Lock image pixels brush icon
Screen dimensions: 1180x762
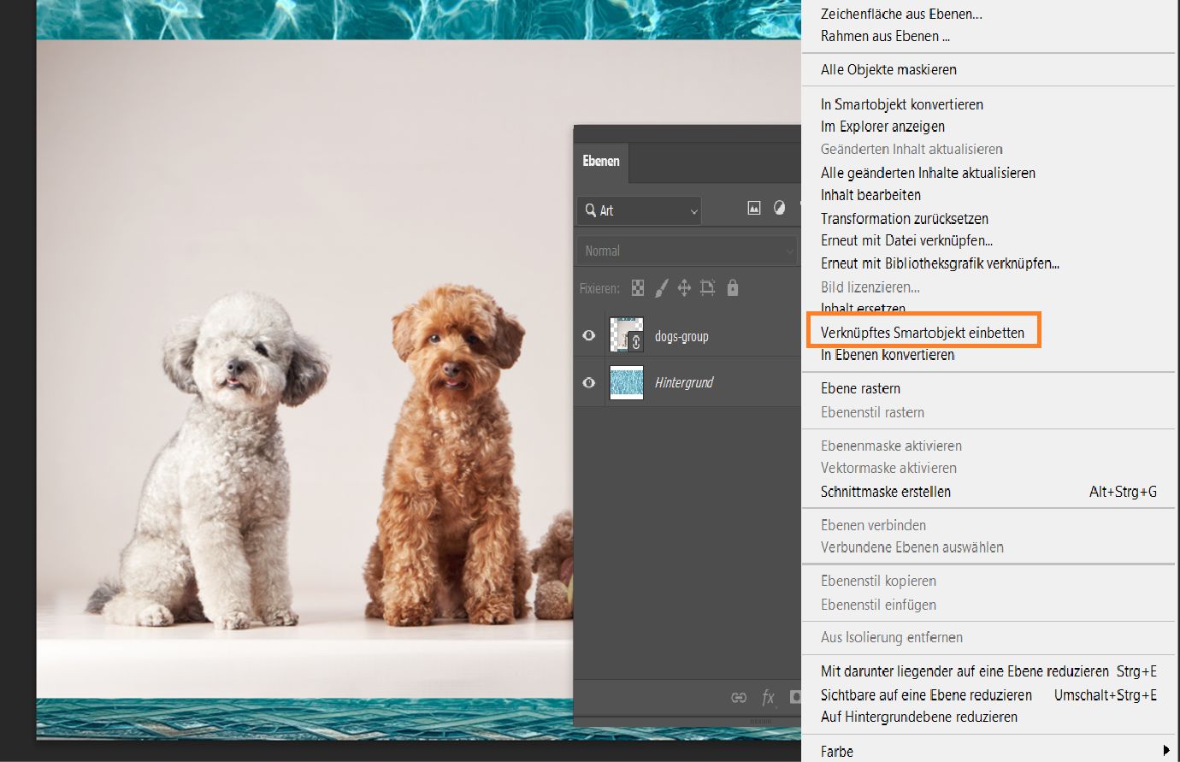[x=661, y=288]
